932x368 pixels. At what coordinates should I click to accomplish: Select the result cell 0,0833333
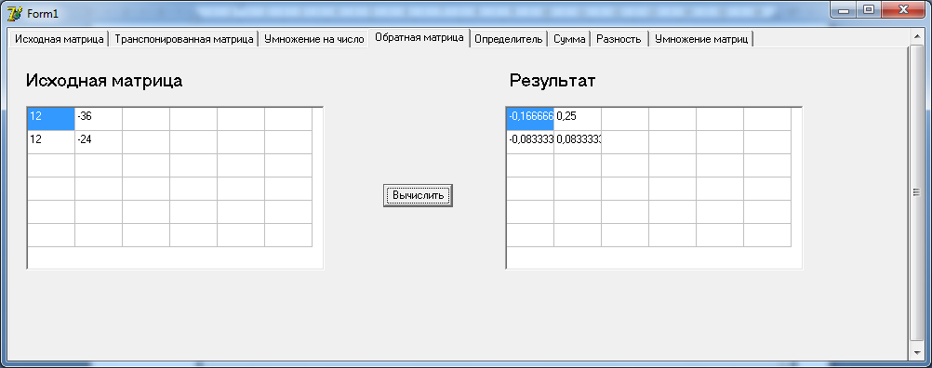coord(578,142)
